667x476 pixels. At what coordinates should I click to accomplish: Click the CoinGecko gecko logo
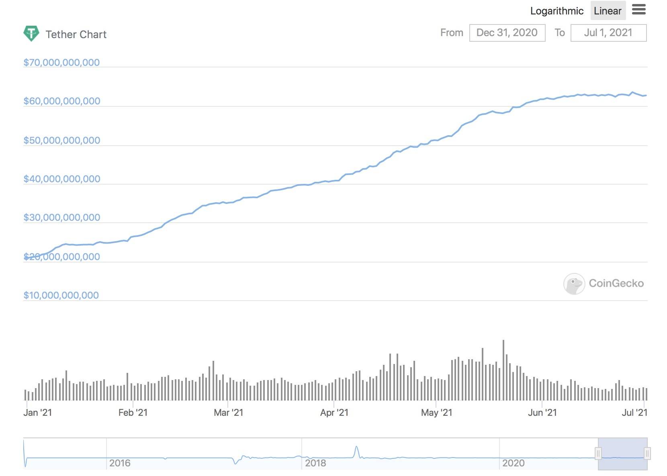pyautogui.click(x=574, y=284)
